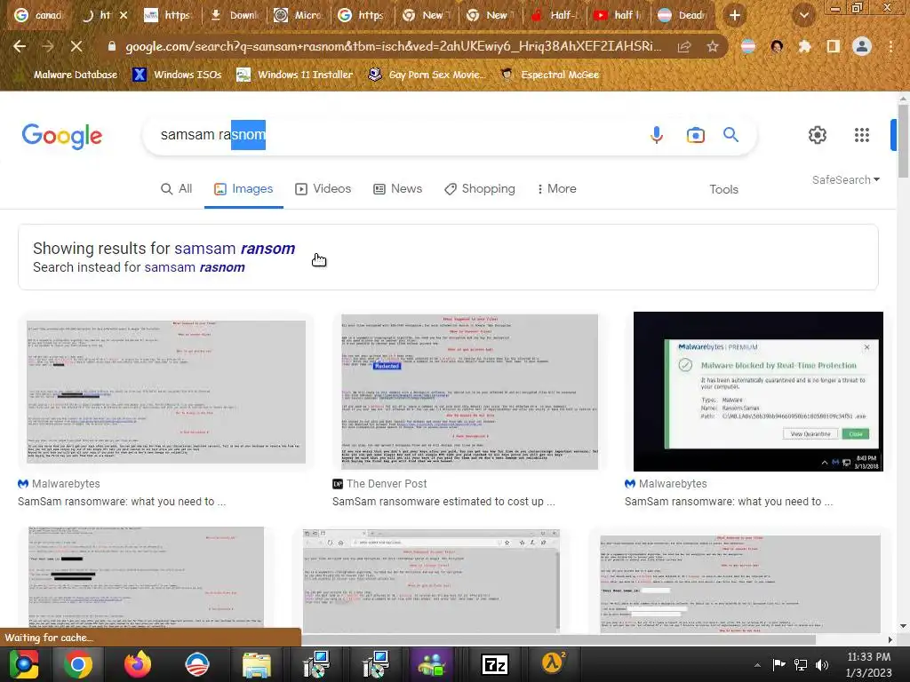910x682 pixels.
Task: Open the Chrome side panel icon
Action: click(x=834, y=46)
